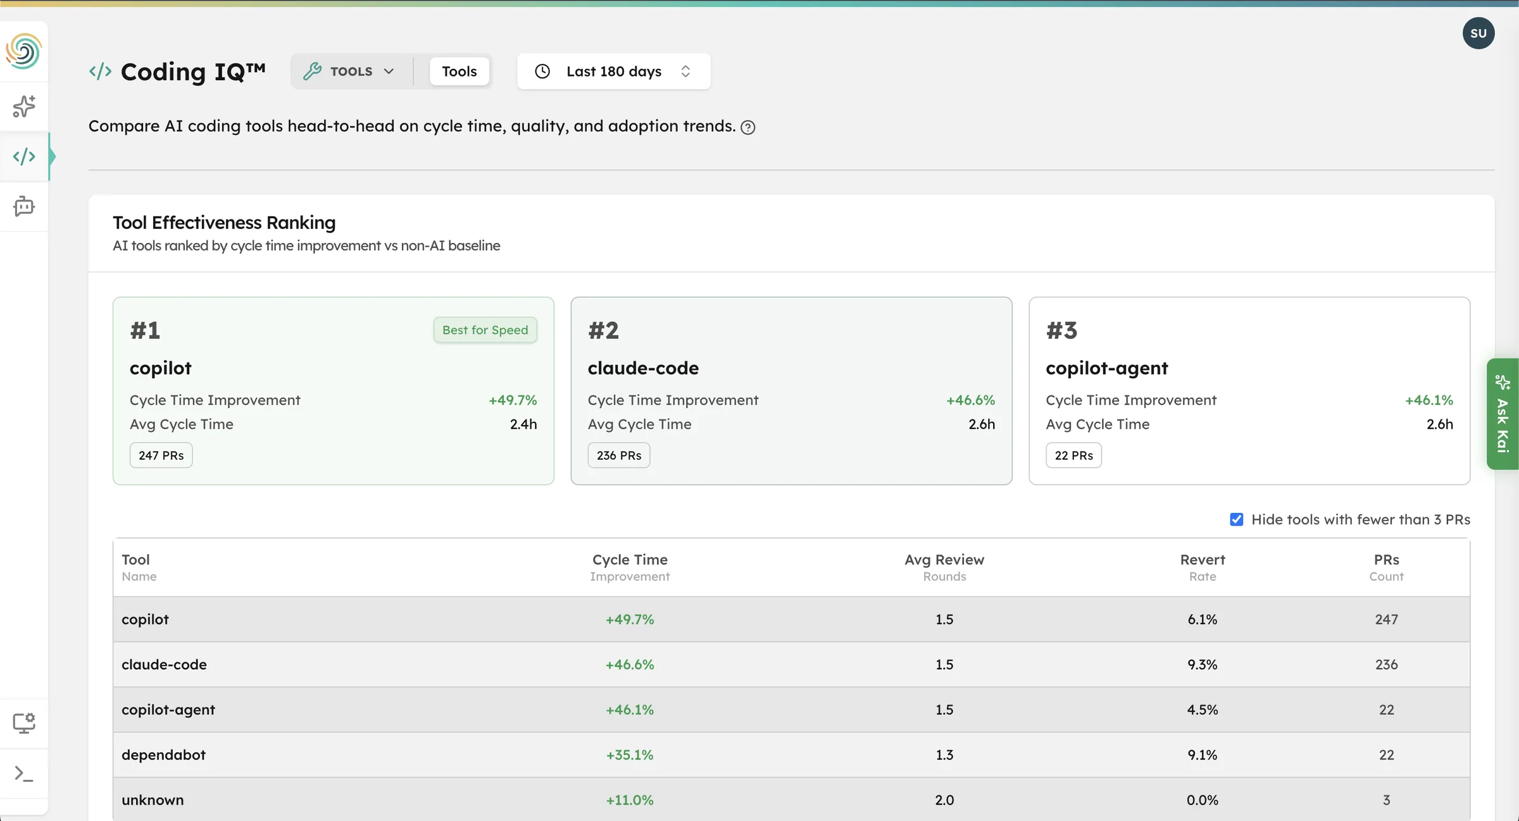Uncheck Hide tools with fewer than 3 PRs
This screenshot has width=1519, height=821.
[x=1235, y=519]
